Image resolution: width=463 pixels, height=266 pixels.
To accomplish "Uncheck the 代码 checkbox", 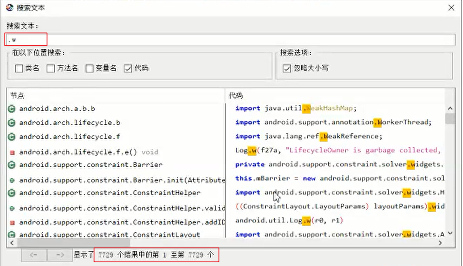I will pos(128,68).
